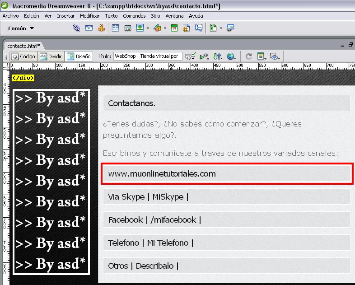Viewport: 355px width, 285px height.
Task: Click the Insert Div Tag icon
Action: click(x=128, y=28)
